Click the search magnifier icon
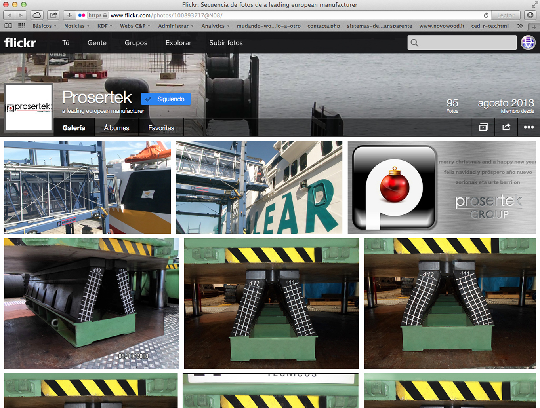540x408 pixels. pos(414,43)
